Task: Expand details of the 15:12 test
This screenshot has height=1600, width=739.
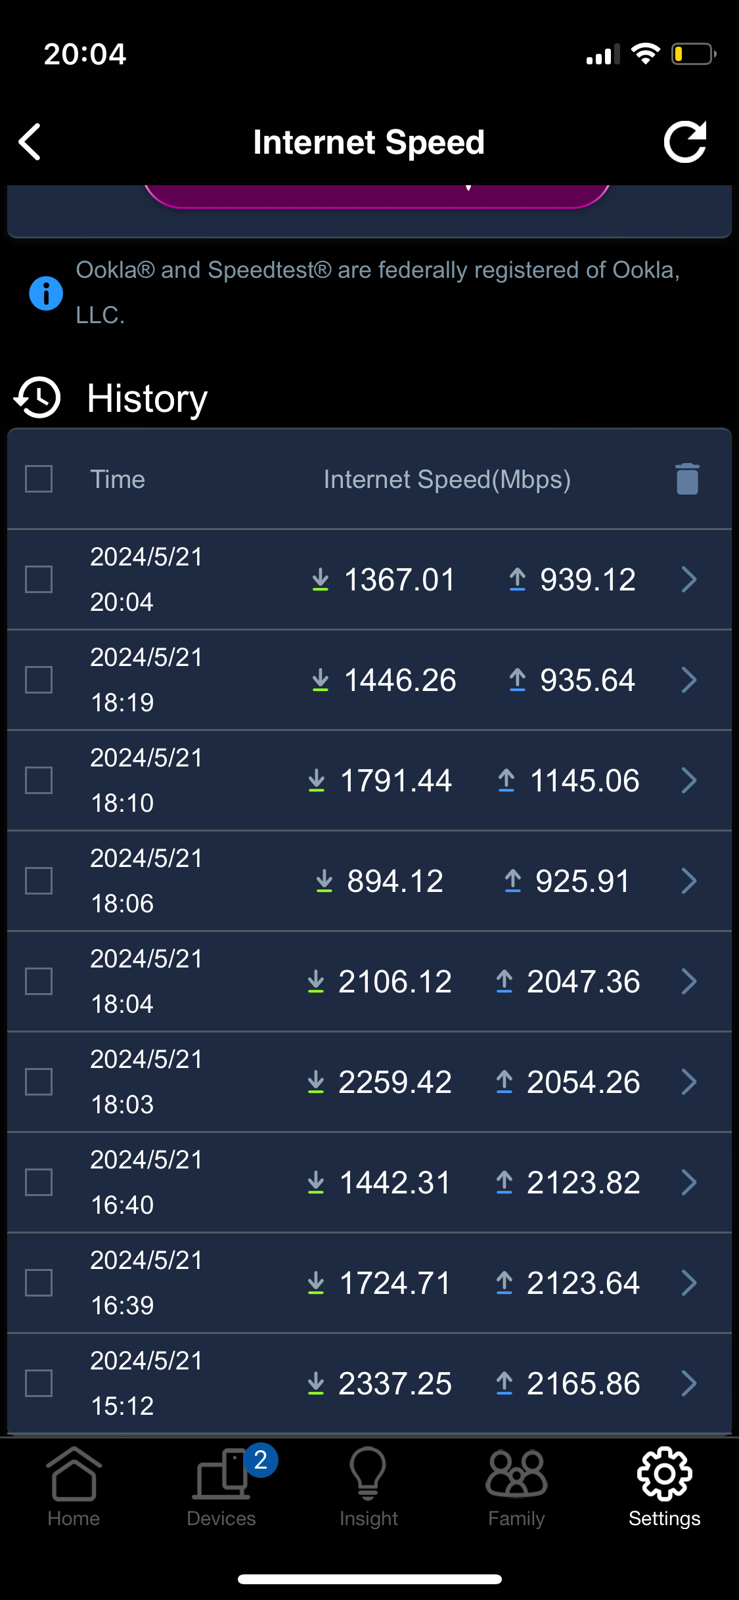Action: (689, 1383)
